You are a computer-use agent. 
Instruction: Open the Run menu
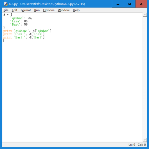tap(37, 10)
